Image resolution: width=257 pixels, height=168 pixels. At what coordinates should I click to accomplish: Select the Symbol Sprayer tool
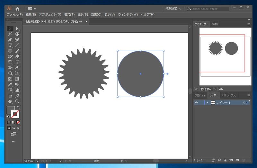[x=10, y=90]
